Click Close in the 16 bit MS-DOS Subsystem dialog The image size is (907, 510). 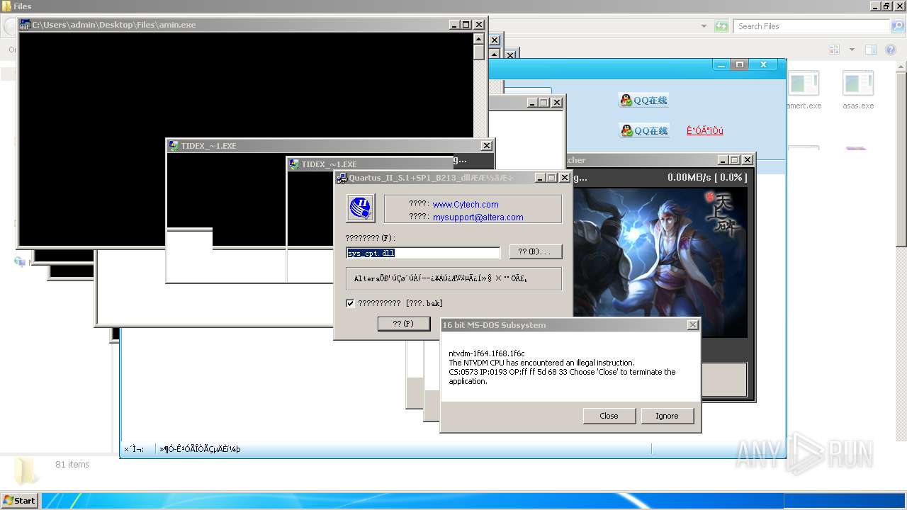[x=609, y=416]
